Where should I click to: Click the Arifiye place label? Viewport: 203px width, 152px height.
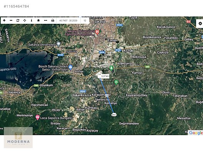79,71
